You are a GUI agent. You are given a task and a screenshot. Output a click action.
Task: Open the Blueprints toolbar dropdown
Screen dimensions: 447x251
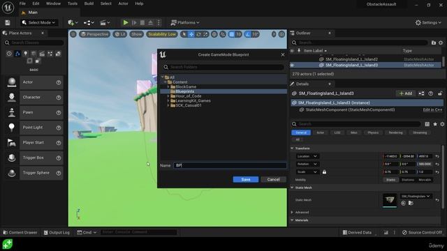pyautogui.click(x=89, y=22)
